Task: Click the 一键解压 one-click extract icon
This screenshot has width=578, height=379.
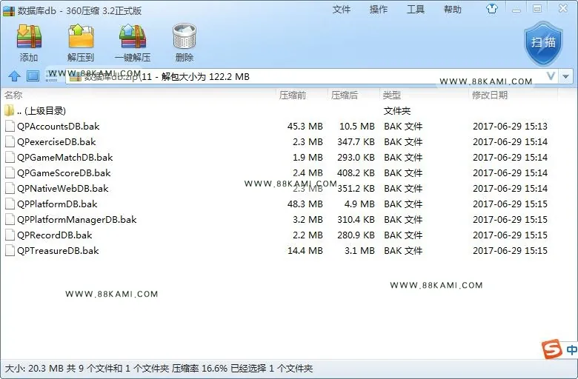Action: (x=133, y=42)
